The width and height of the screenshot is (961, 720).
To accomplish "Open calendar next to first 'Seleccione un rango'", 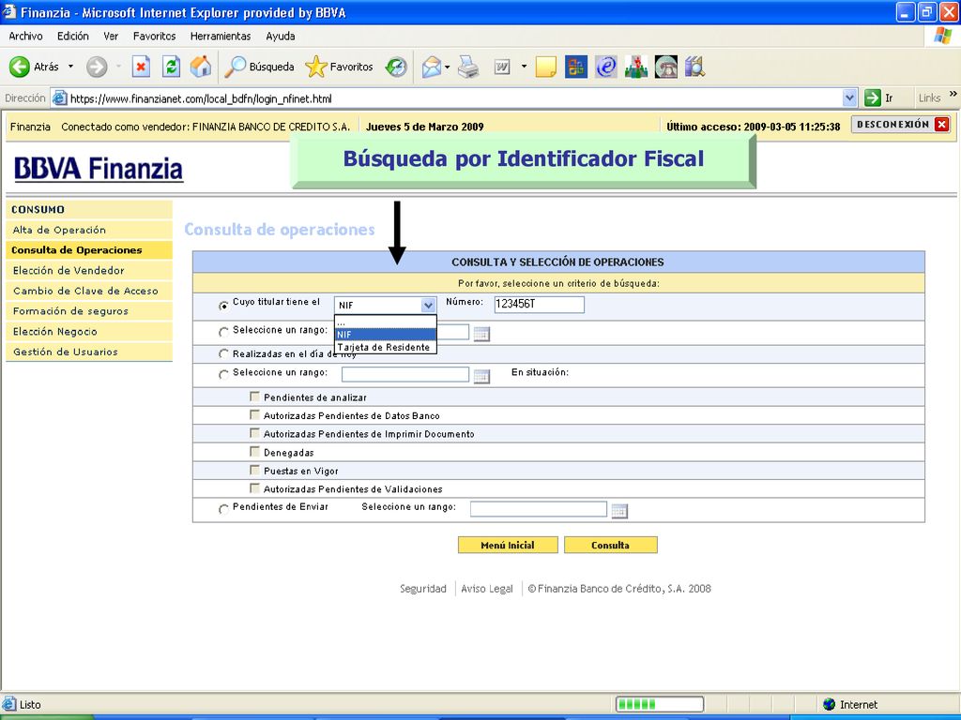I will click(x=481, y=335).
